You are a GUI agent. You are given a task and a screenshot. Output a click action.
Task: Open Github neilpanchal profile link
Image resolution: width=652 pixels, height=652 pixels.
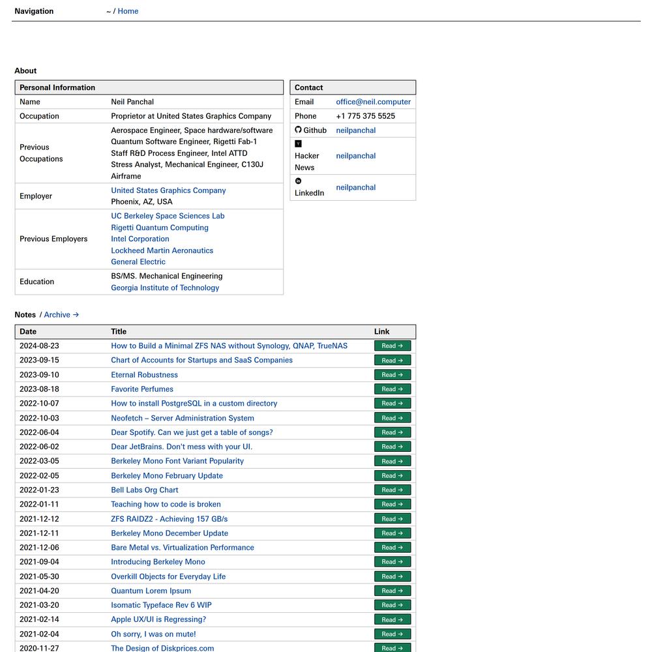356,130
